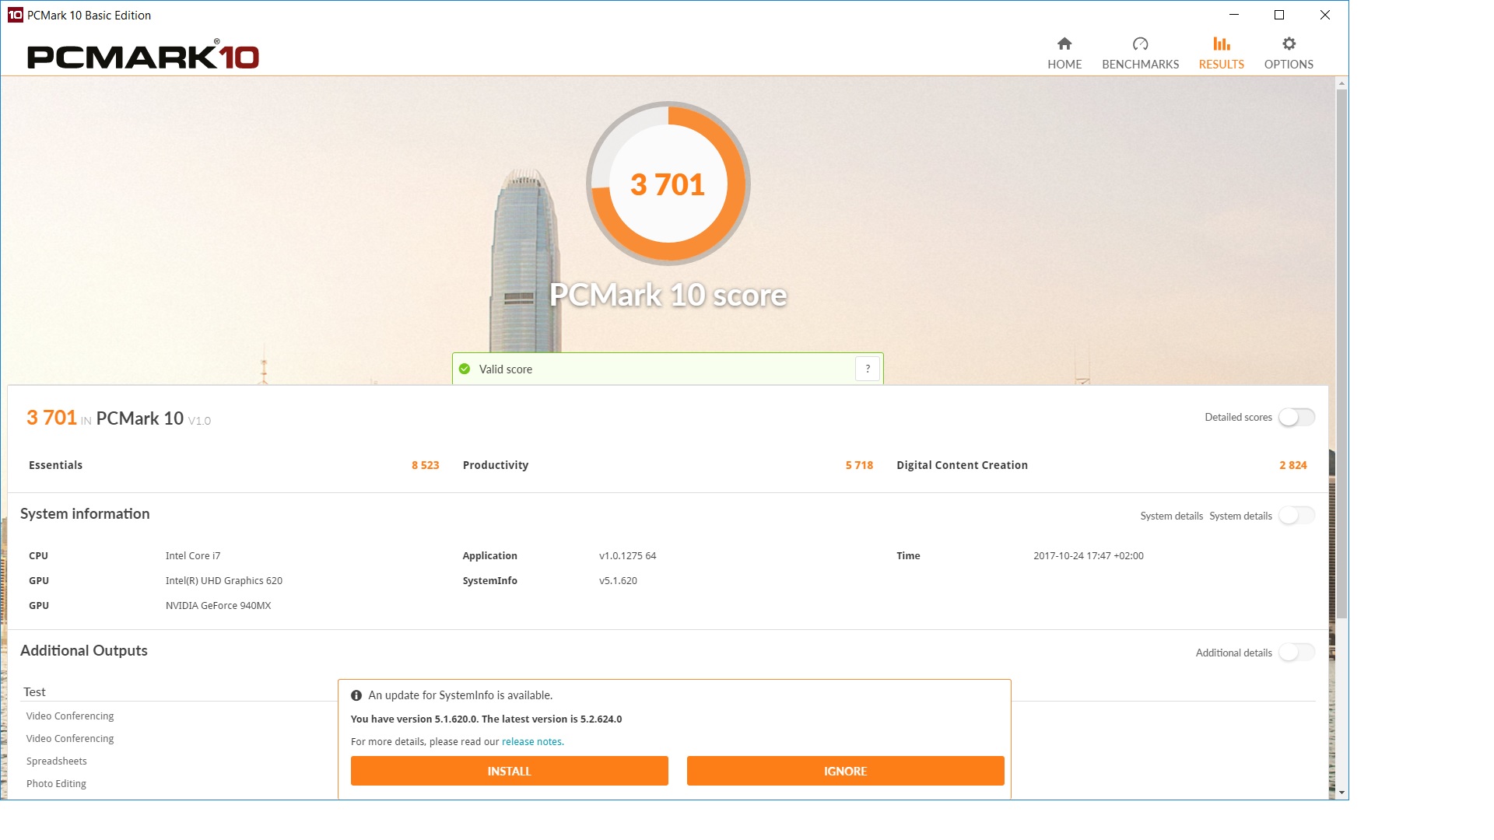
Task: Select the Intel Core i7 CPU value
Action: [193, 556]
